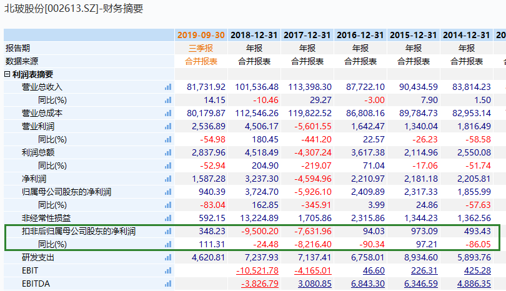Collapse the 利润表摘要 section
The width and height of the screenshot is (506, 291).
(x=7, y=74)
